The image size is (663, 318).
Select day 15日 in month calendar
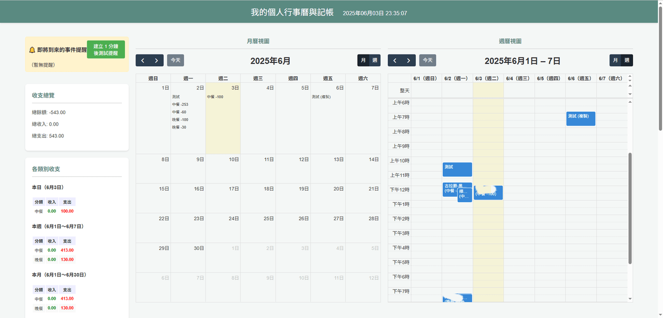pyautogui.click(x=164, y=189)
